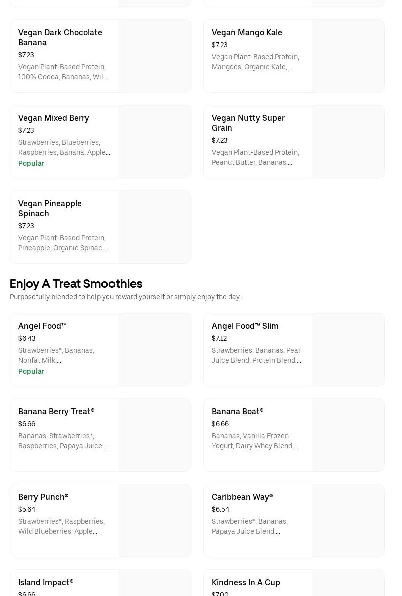
Task: Open the Angel Food™ smoothie title
Action: [x=42, y=326]
